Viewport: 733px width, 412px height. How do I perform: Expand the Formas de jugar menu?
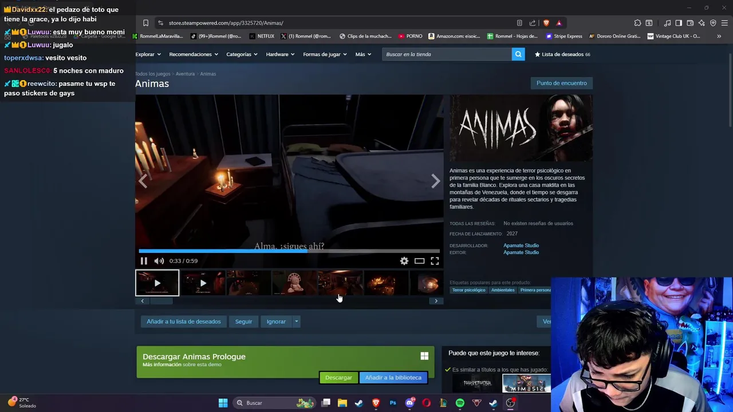point(325,54)
